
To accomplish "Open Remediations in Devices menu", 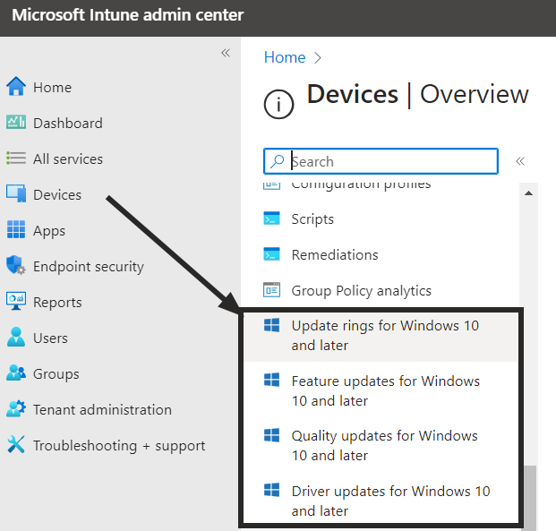I will pyautogui.click(x=335, y=254).
